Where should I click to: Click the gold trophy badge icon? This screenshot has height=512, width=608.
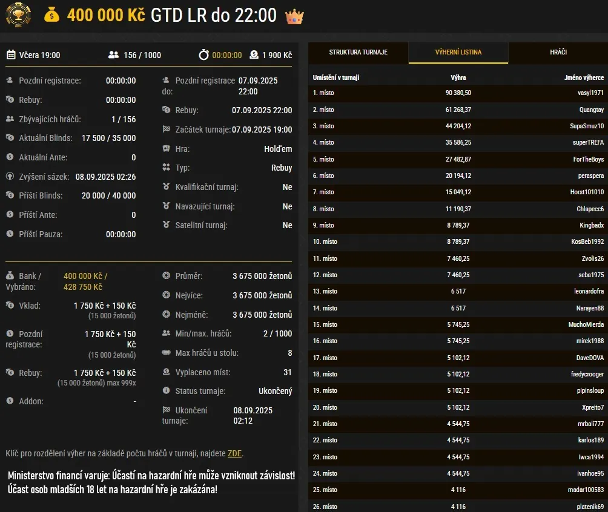point(18,15)
